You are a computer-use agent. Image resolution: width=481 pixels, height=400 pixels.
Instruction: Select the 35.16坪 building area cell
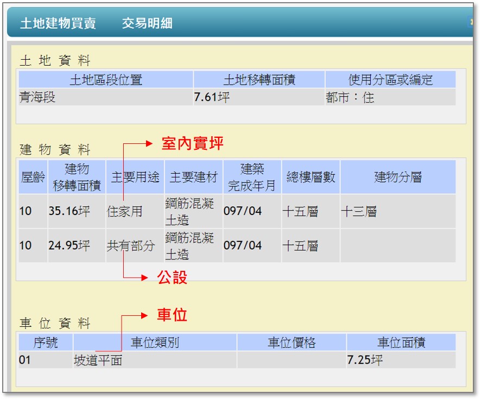pos(77,211)
